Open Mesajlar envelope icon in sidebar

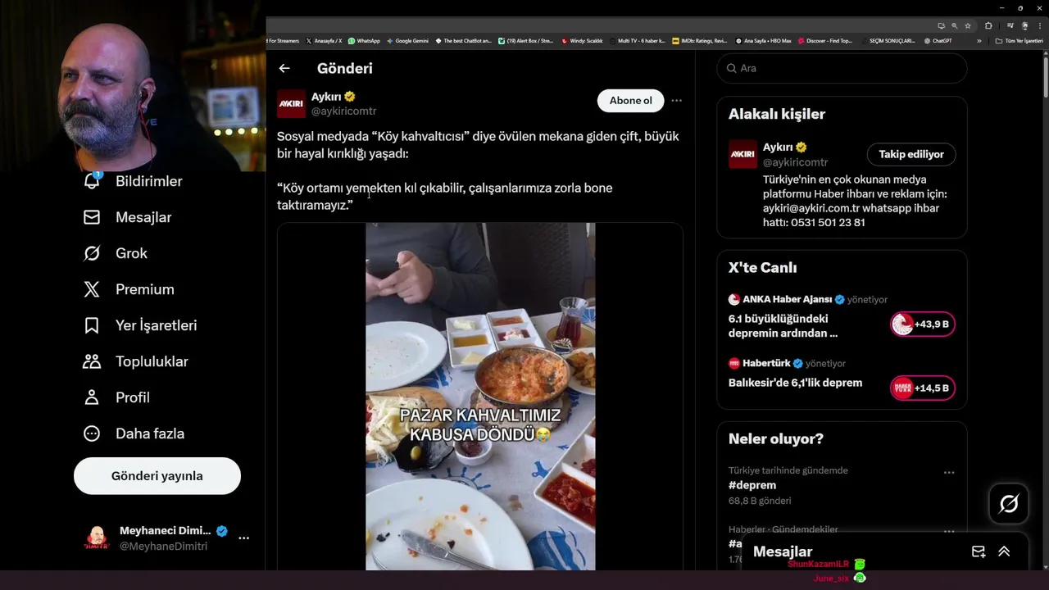click(92, 217)
